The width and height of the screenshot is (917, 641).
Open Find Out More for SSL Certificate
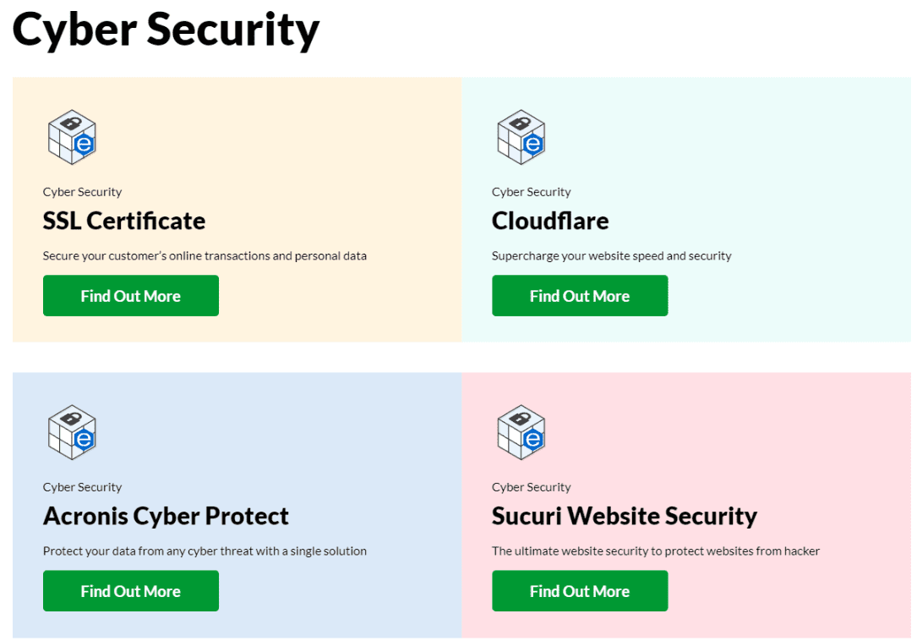tap(131, 296)
